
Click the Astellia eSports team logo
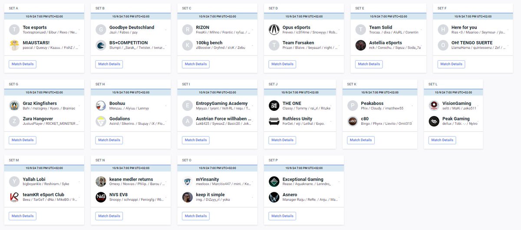click(361, 45)
